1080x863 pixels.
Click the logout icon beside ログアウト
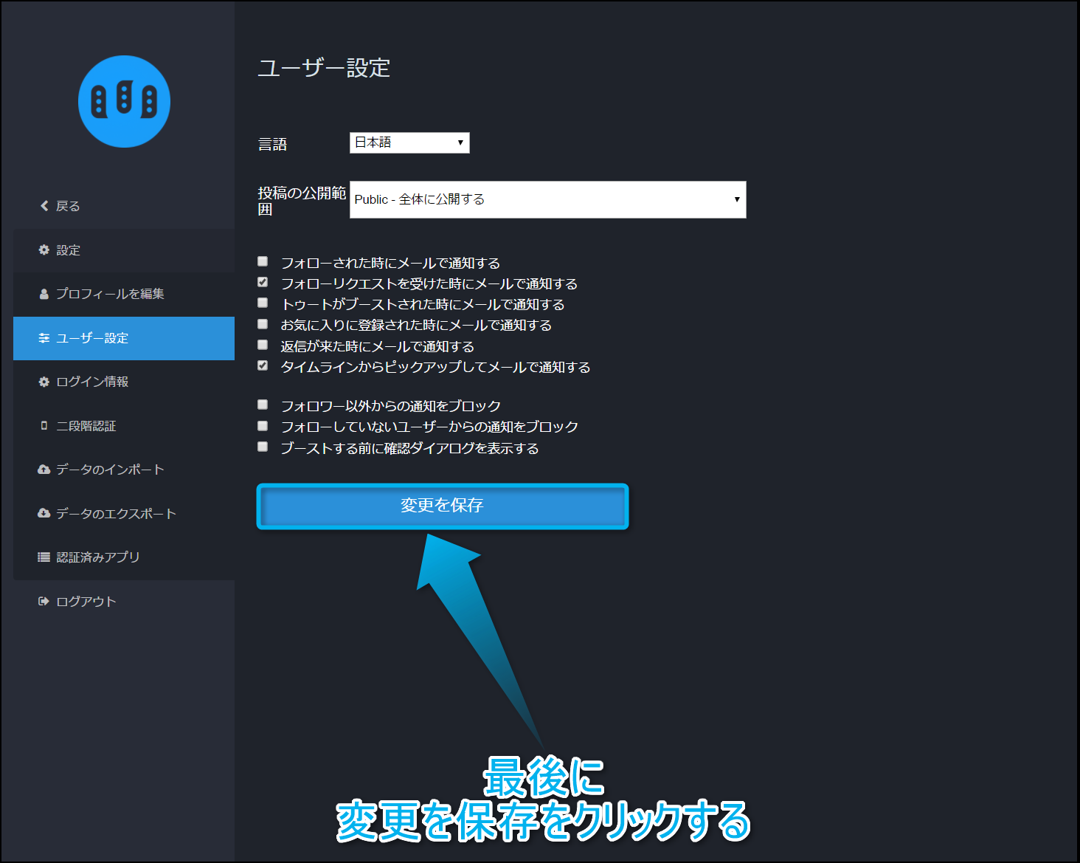(44, 602)
